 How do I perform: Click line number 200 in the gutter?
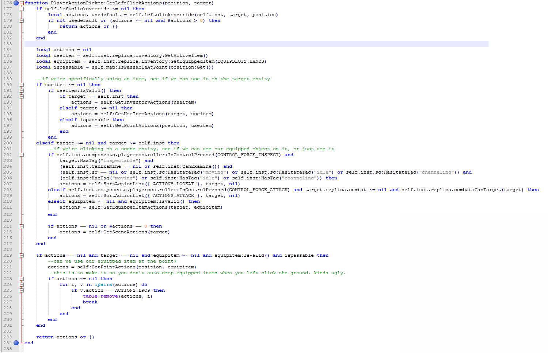(7, 143)
